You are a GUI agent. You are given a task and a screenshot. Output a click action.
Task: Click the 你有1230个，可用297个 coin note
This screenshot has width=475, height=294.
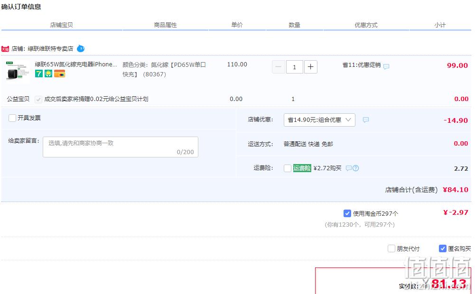360,225
